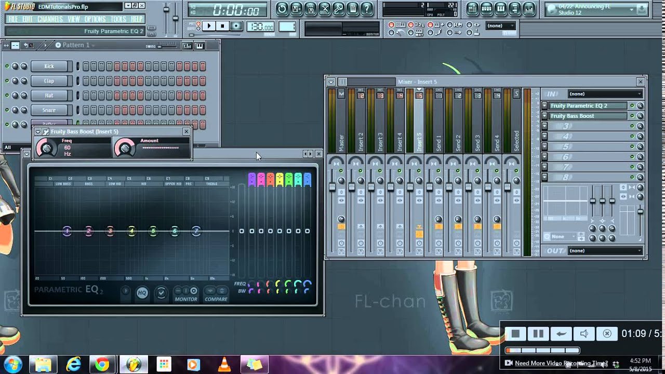Viewport: 665px width, 374px height.
Task: Click pause in the screen recorder overlay
Action: (538, 333)
